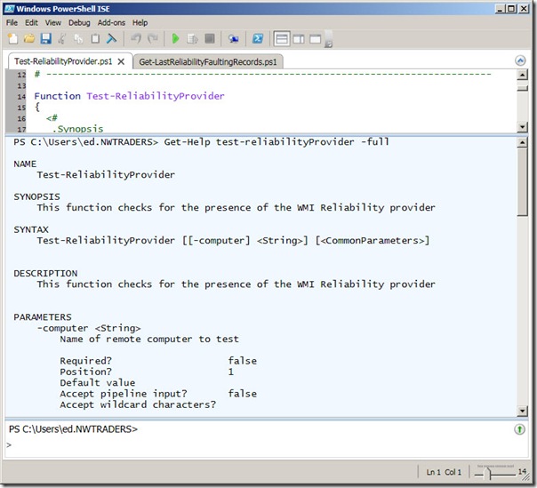Switch to Test-ReliabilityProvider.ps1 tab
The width and height of the screenshot is (537, 488).
point(63,61)
